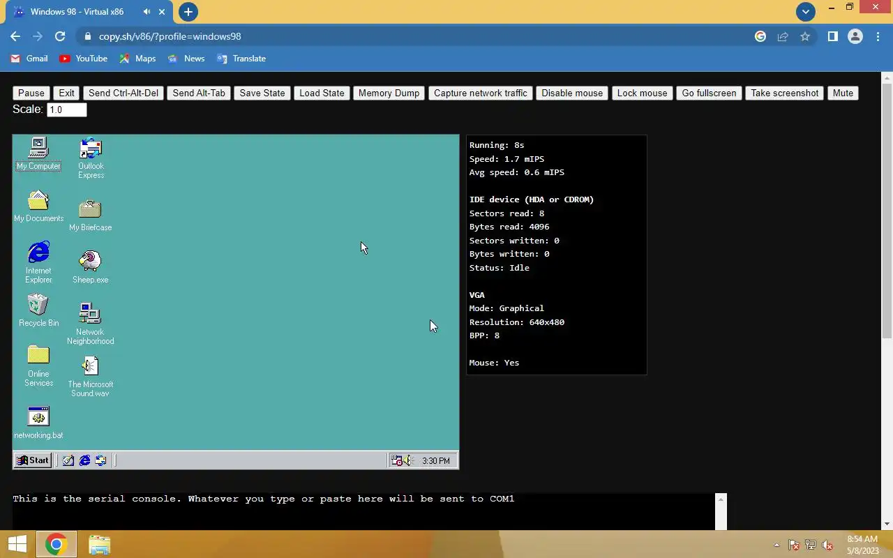Image resolution: width=893 pixels, height=558 pixels.
Task: Select the networking.bat file icon
Action: tap(38, 423)
